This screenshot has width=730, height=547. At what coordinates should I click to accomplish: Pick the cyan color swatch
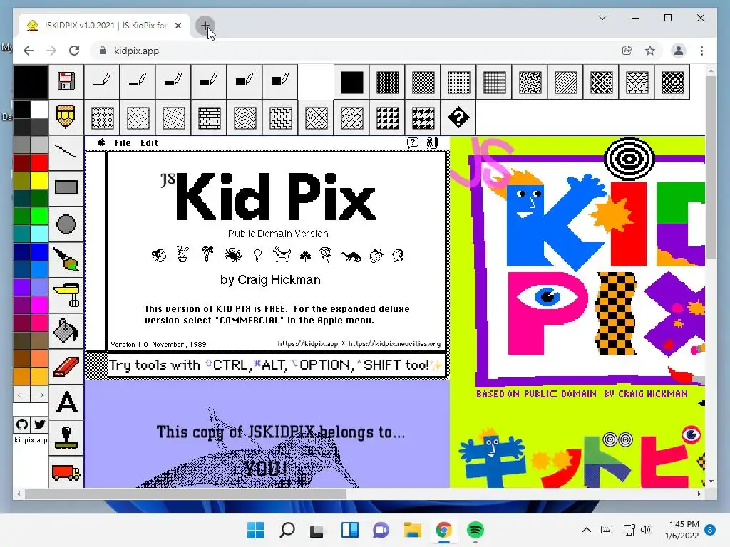pos(40,234)
